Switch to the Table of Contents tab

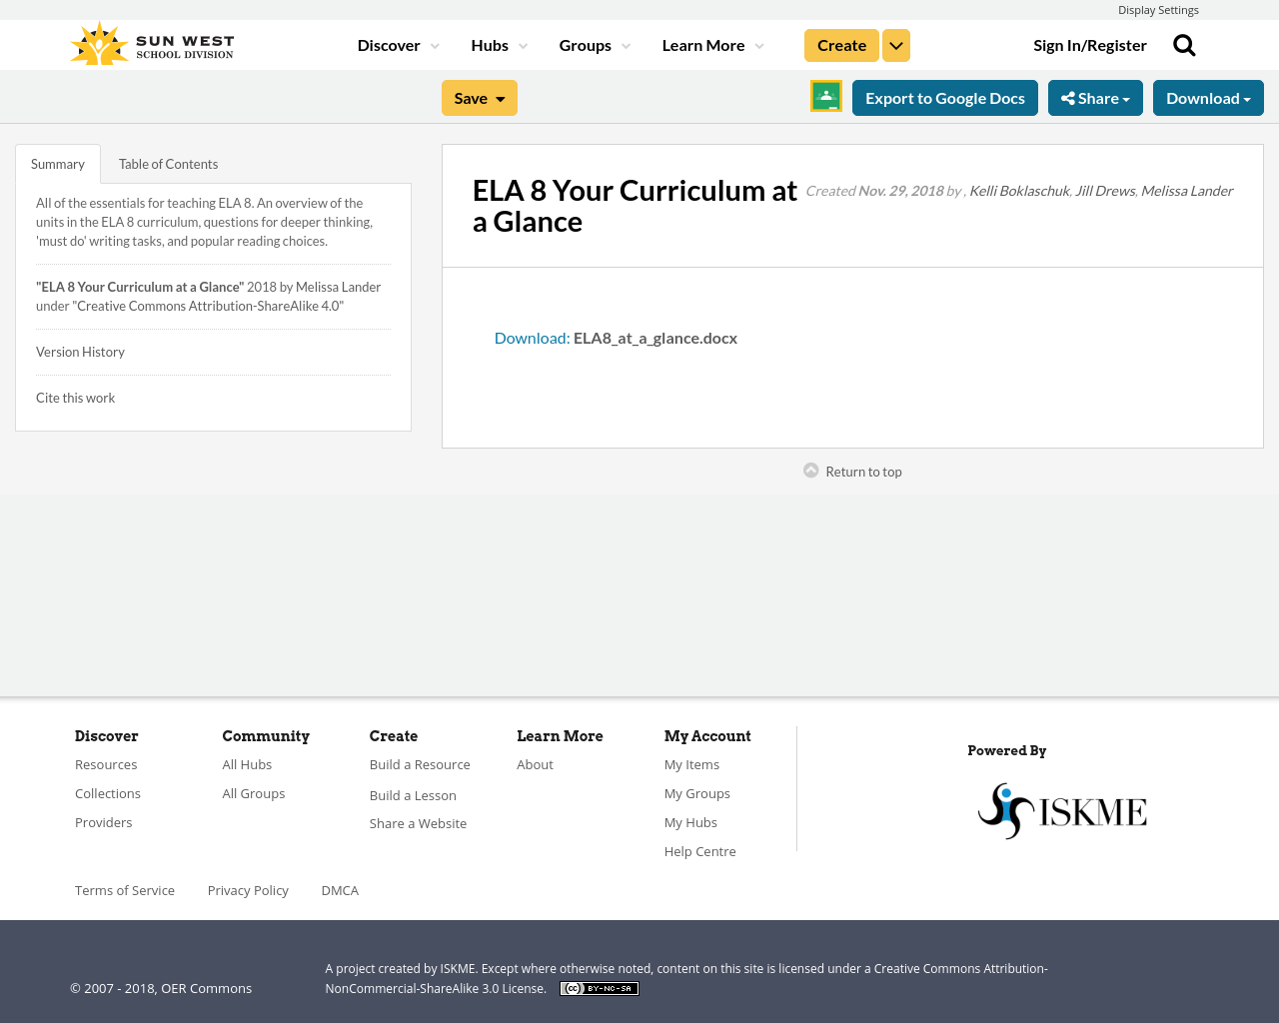(x=168, y=162)
